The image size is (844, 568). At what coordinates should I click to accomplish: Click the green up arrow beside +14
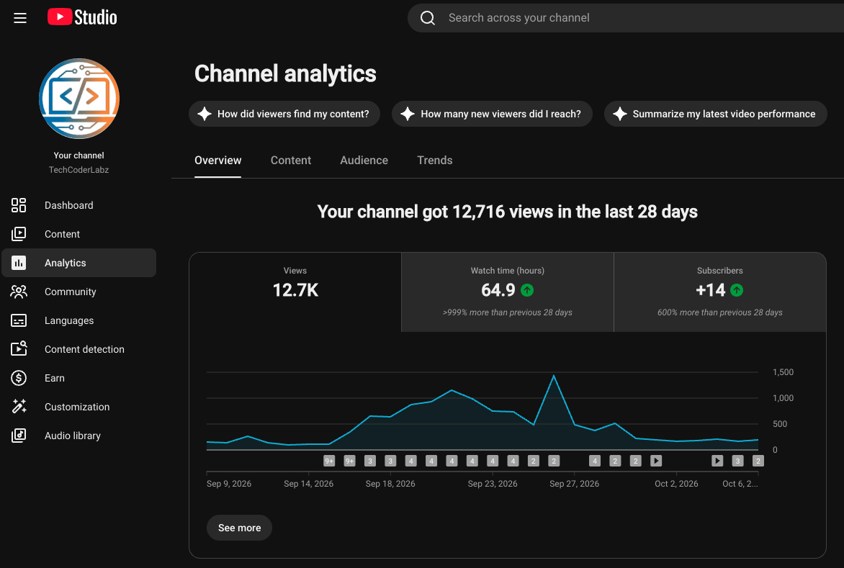pyautogui.click(x=737, y=290)
